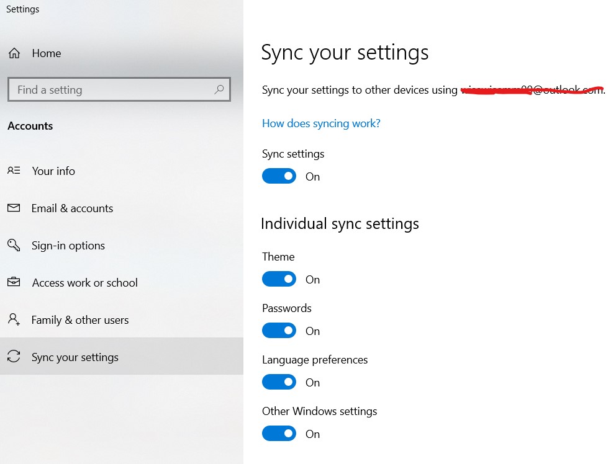This screenshot has width=616, height=464.
Task: Click the briefcase icon for work or school
Action: pyautogui.click(x=14, y=282)
